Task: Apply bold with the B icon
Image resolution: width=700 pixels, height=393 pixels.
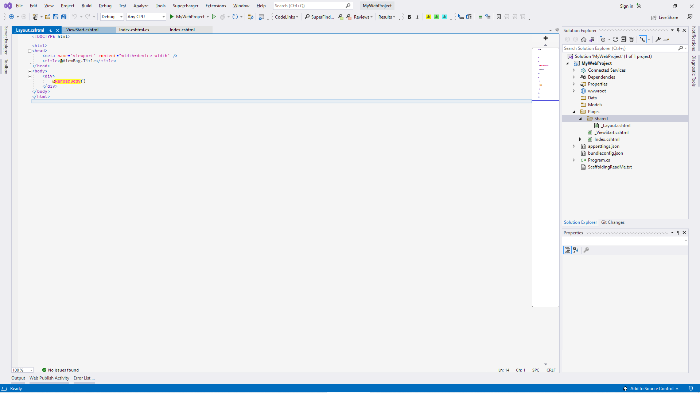Action: click(x=409, y=17)
